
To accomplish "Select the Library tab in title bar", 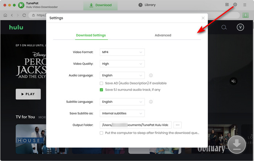I will [x=147, y=5].
